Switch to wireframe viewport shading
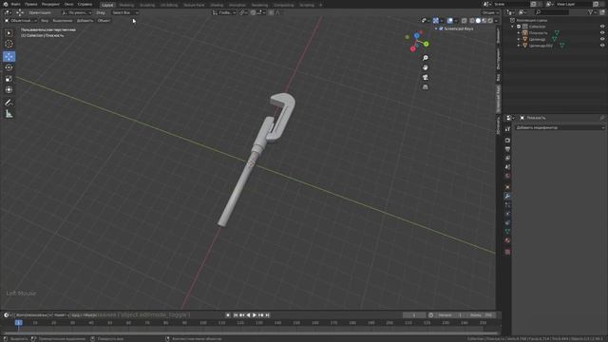Screen dimensions: 608x342 pyautogui.click(x=472, y=21)
